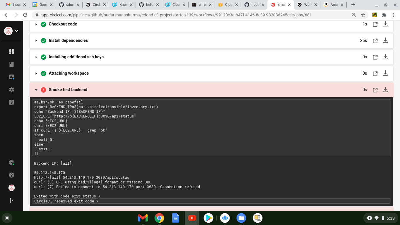
Task: Click the script line 'echo ${EC2_URL}'
Action: 51,121
